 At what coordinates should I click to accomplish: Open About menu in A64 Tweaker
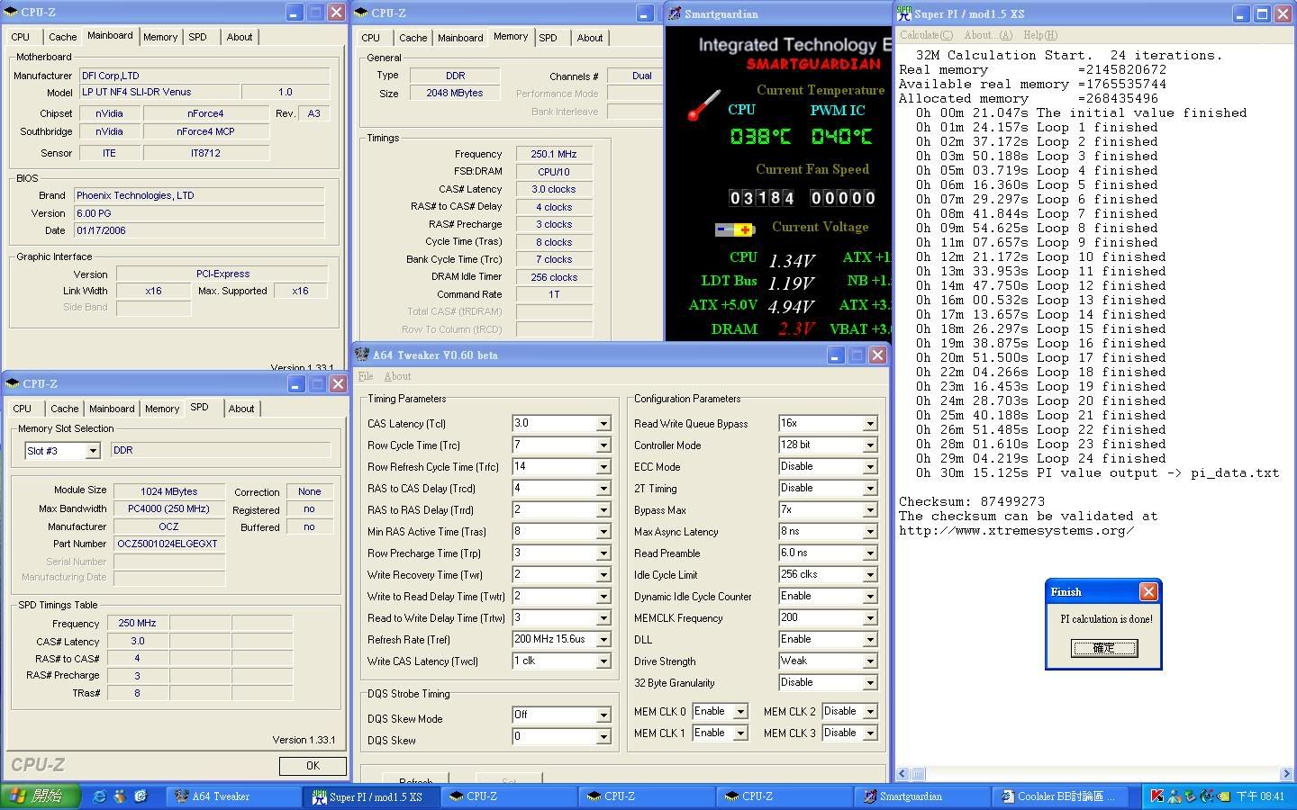[397, 376]
